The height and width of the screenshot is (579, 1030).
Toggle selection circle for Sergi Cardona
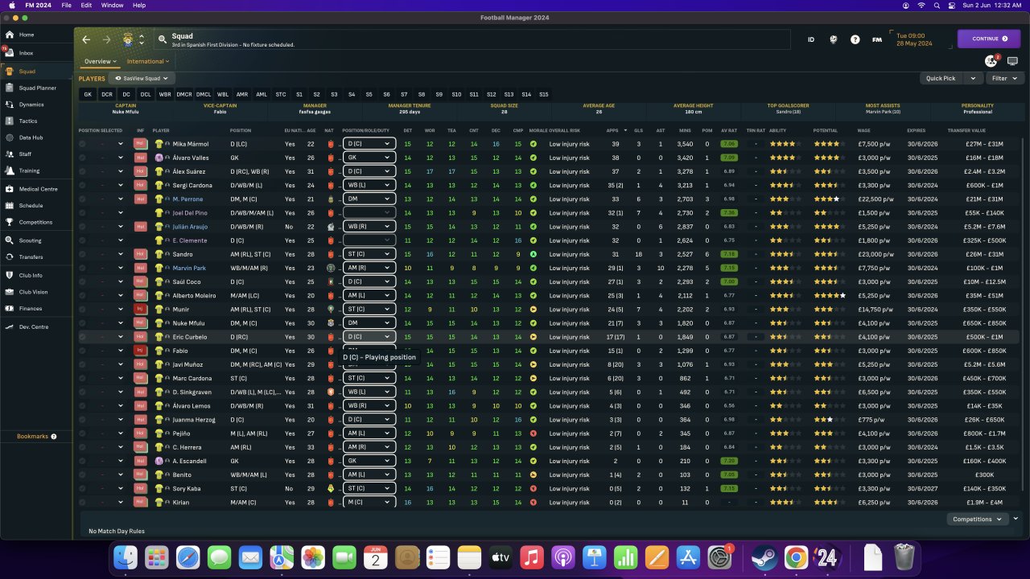point(82,185)
